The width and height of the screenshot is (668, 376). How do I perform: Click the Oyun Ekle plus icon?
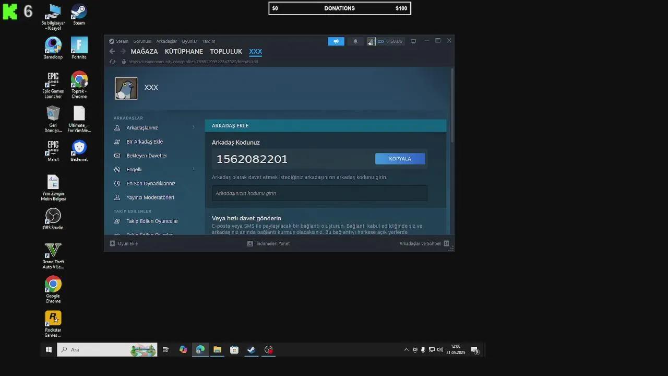pyautogui.click(x=112, y=243)
